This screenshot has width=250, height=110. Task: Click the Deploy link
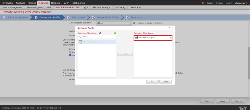click(x=210, y=3)
